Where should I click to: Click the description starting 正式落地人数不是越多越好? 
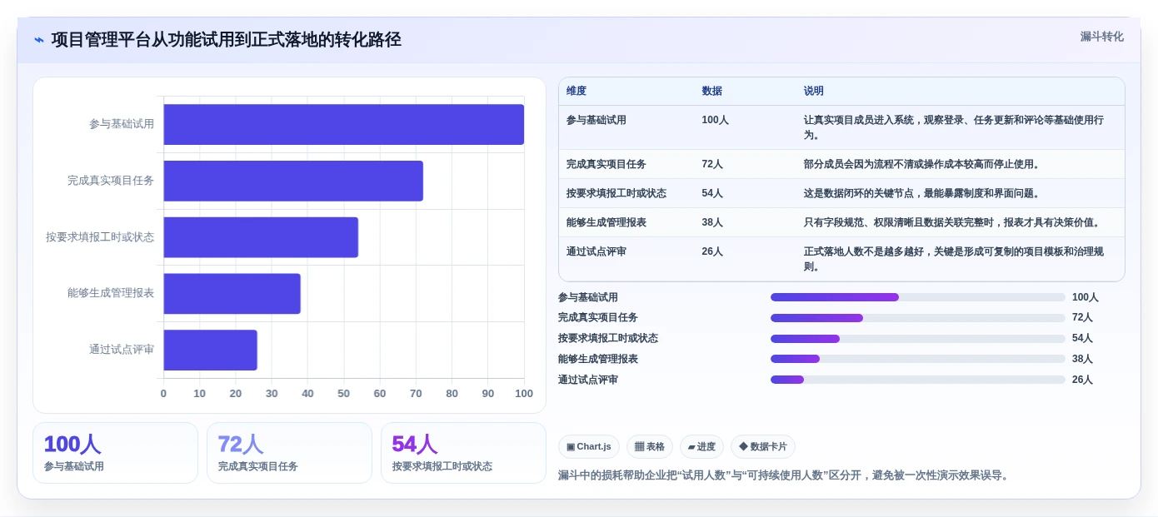coord(954,259)
